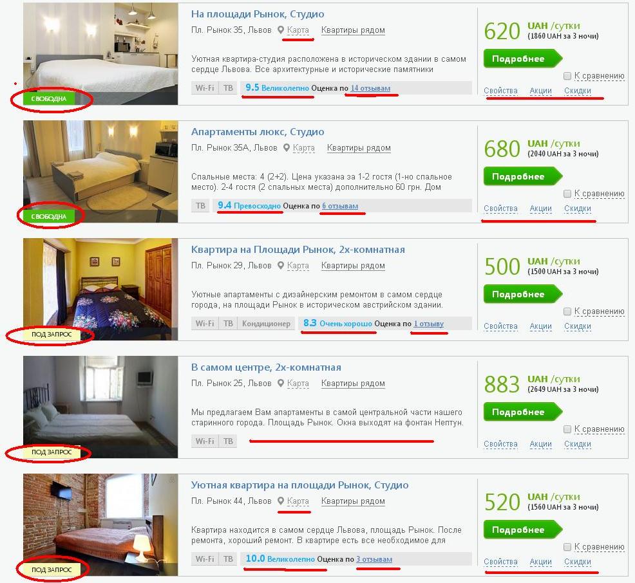Click map pin icon for Пл. Рынок 29
The height and width of the screenshot is (583, 635).
click(281, 265)
